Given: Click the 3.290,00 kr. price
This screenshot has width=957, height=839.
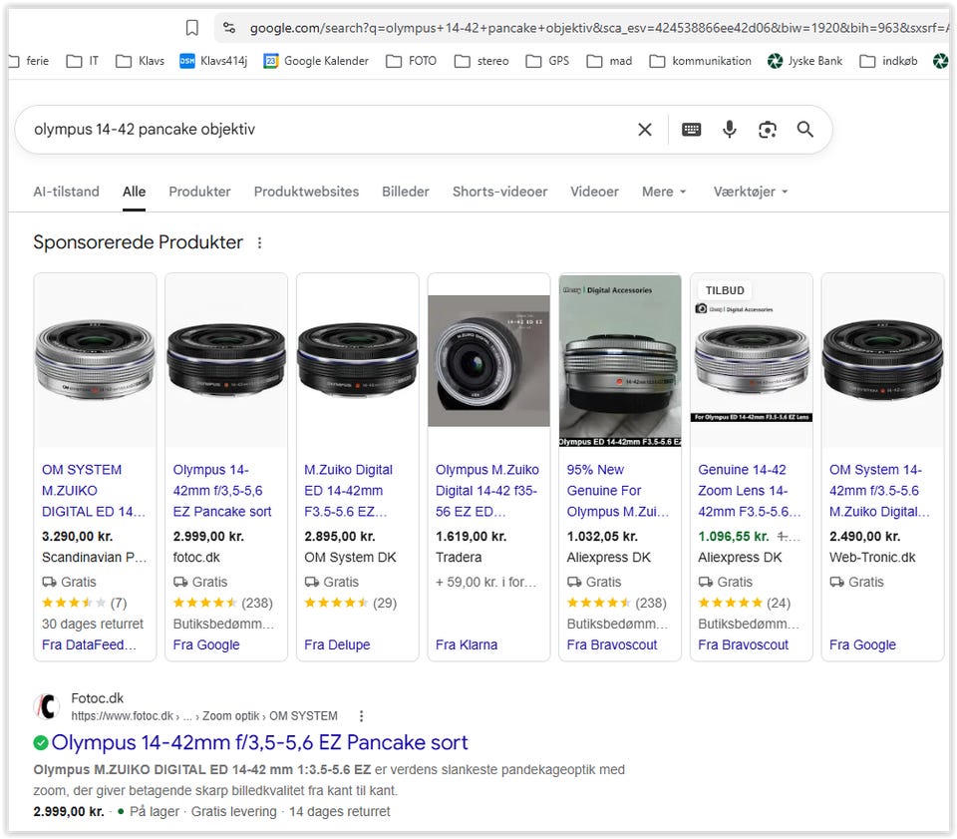Looking at the screenshot, I should coord(77,537).
